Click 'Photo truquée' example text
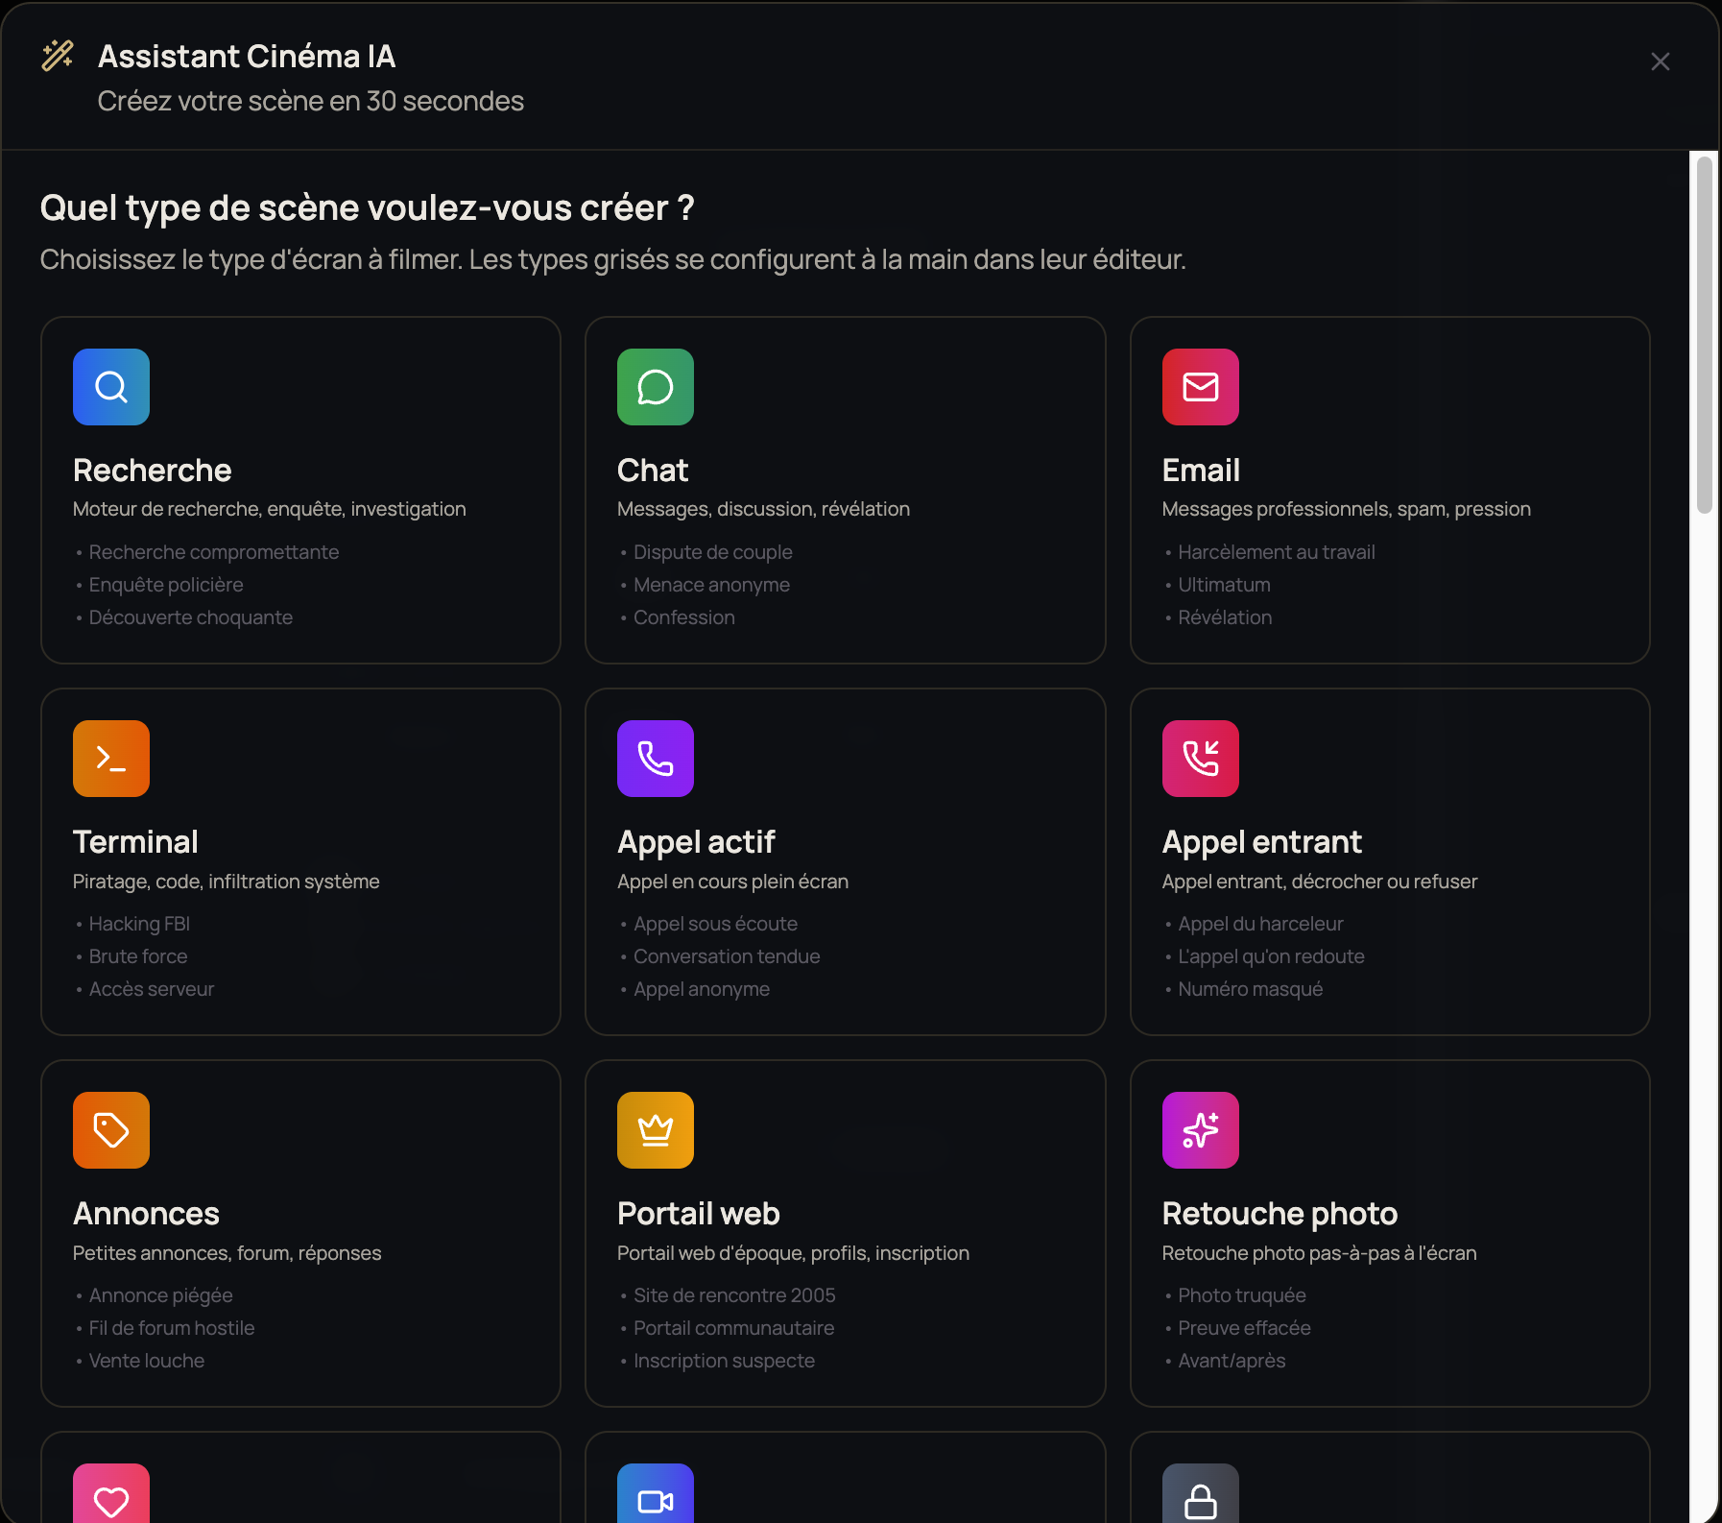 point(1241,1295)
